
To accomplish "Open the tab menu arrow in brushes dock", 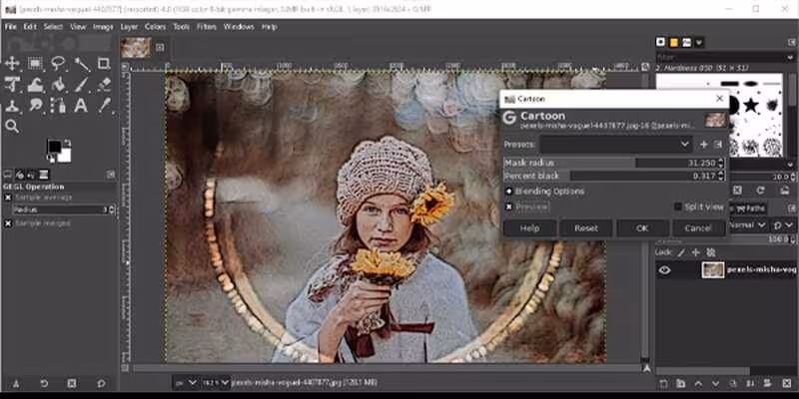I will (699, 42).
